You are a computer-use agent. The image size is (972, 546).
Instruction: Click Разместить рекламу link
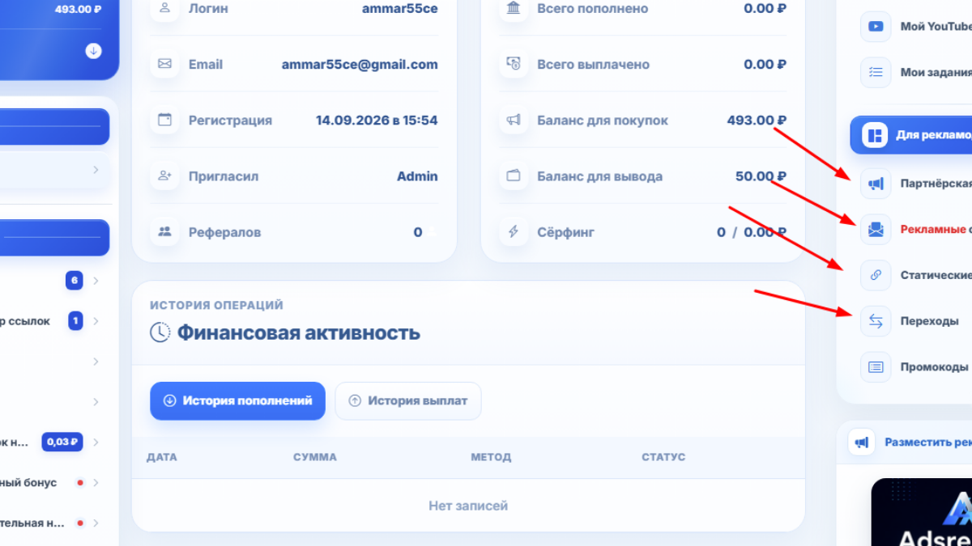[x=928, y=442]
